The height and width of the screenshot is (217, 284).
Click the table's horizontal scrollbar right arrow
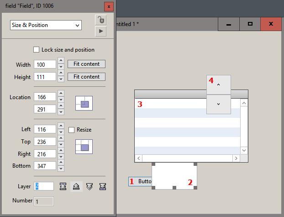236,158
